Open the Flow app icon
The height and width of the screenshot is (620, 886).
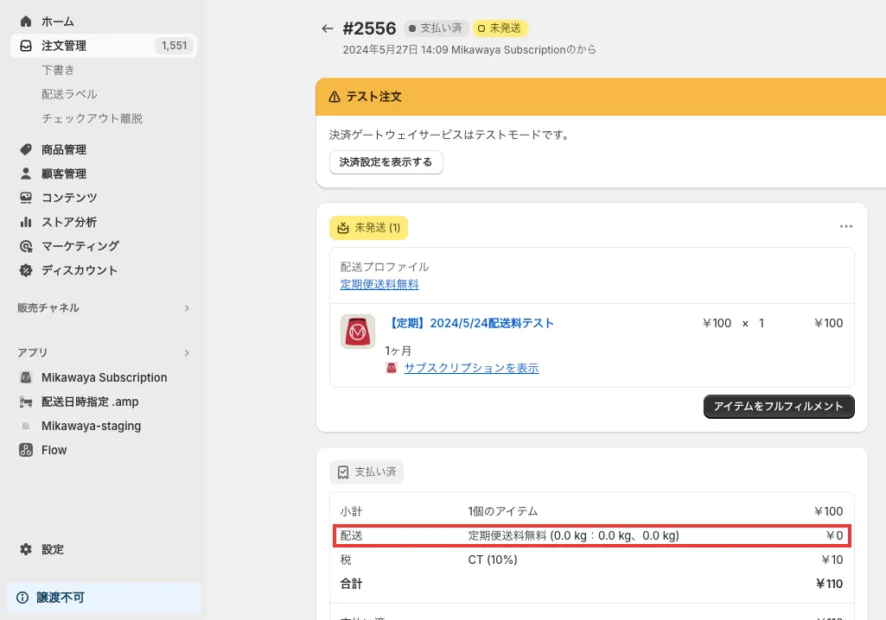(26, 450)
